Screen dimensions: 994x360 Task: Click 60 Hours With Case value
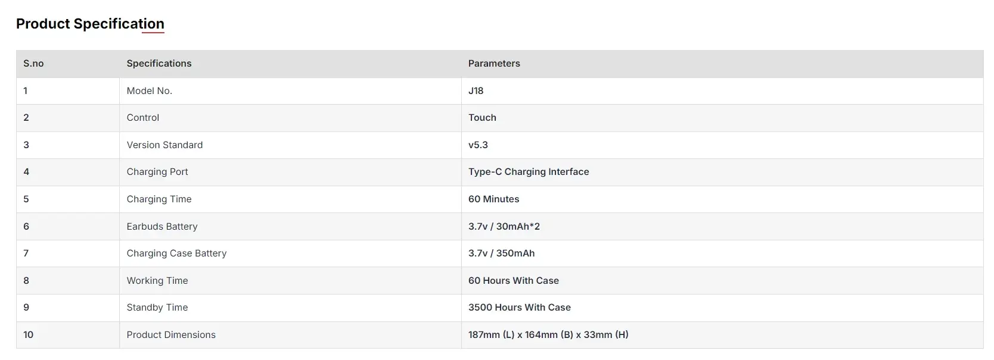tap(514, 281)
